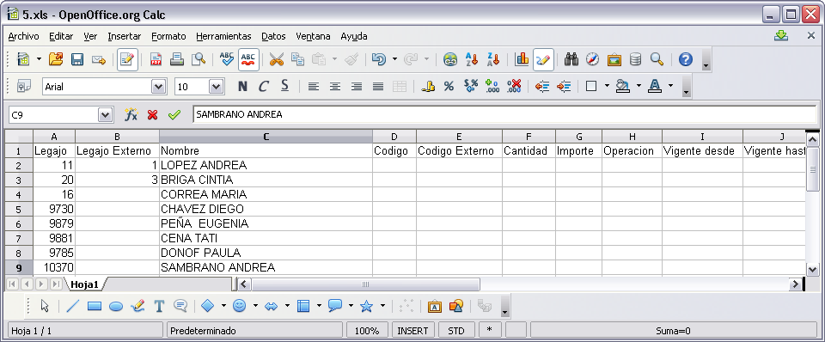Export directly as PDF icon

pos(156,59)
